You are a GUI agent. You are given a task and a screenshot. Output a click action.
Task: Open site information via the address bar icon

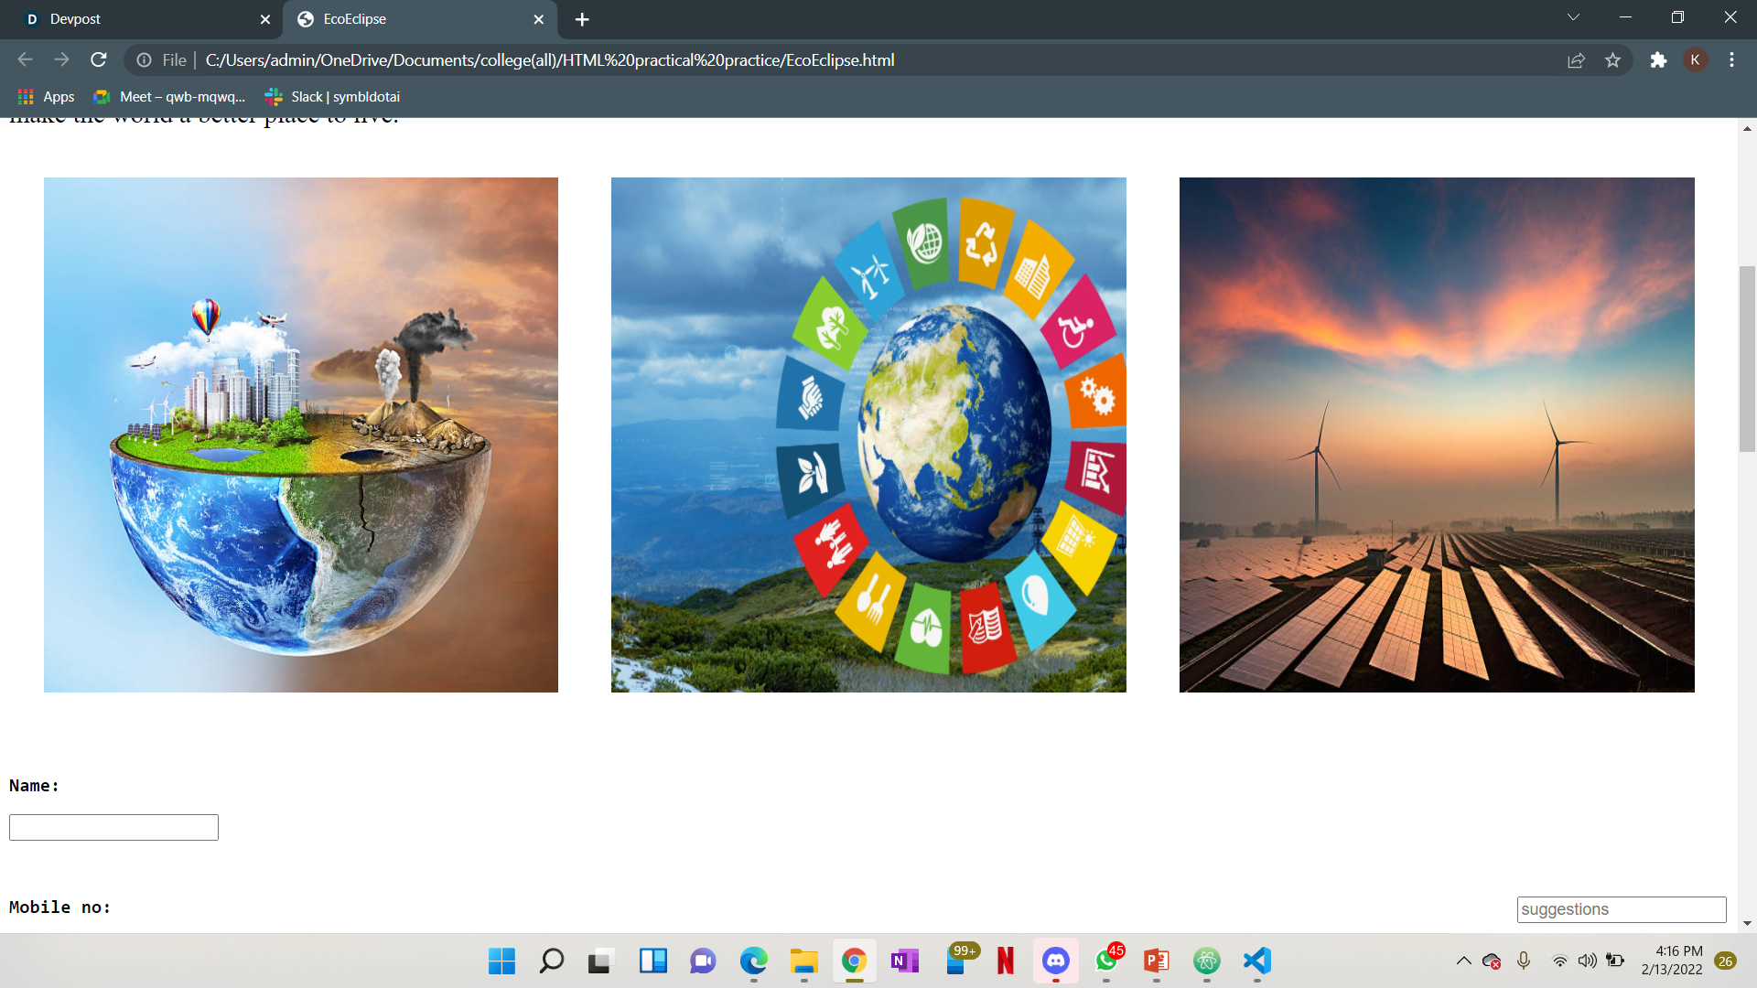[x=145, y=59]
